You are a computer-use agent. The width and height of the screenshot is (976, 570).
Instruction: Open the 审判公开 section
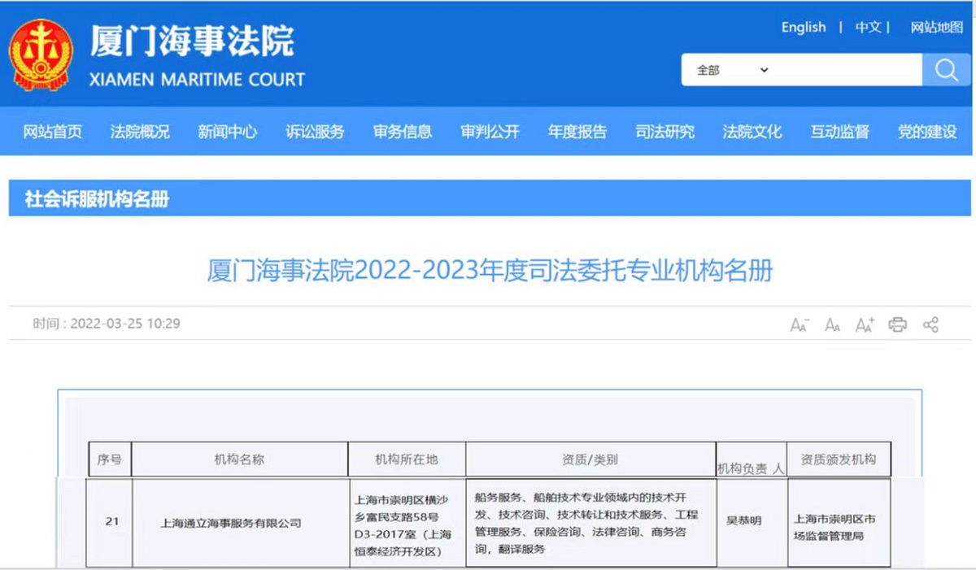(x=488, y=132)
